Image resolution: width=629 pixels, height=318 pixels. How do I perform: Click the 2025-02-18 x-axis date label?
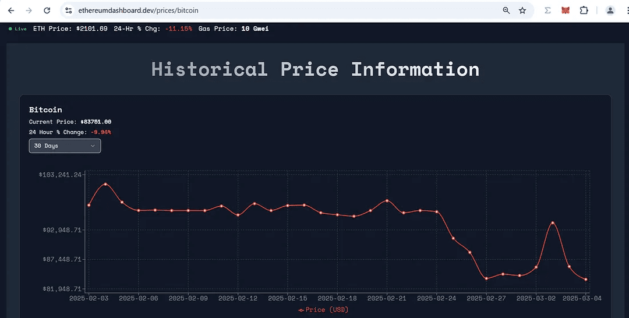pos(337,298)
